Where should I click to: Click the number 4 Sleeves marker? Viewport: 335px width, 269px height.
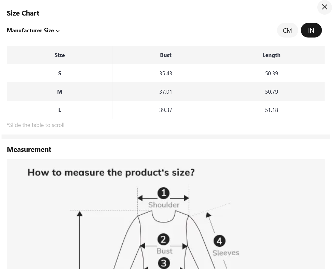click(219, 241)
